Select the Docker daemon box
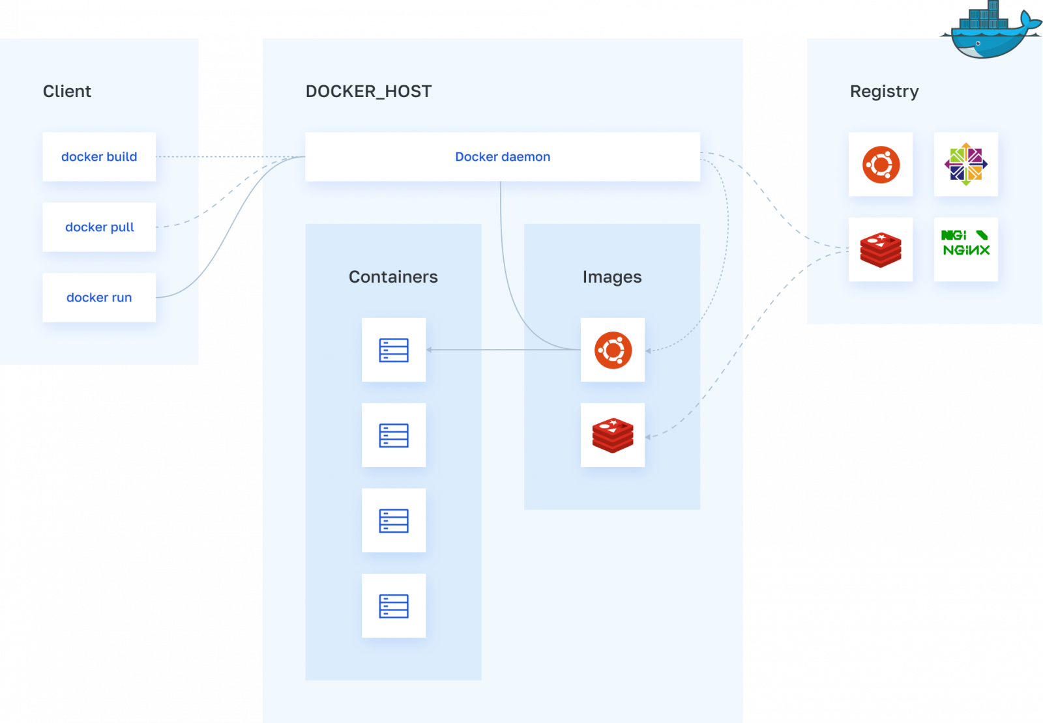1043x723 pixels. pos(503,157)
